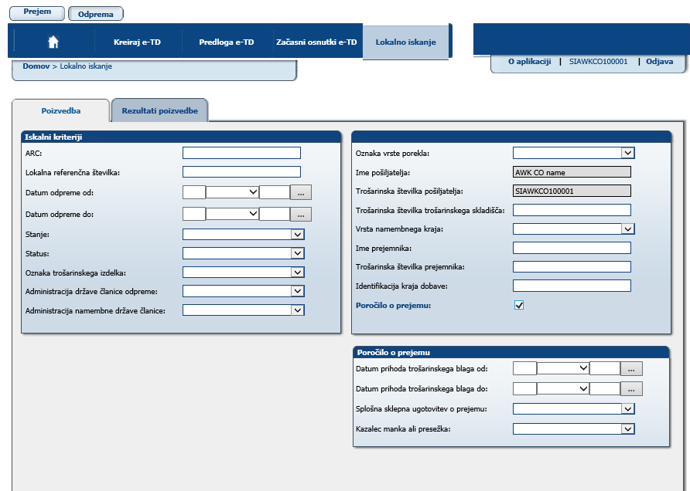Click the Prejem button
690x491 pixels.
point(37,12)
